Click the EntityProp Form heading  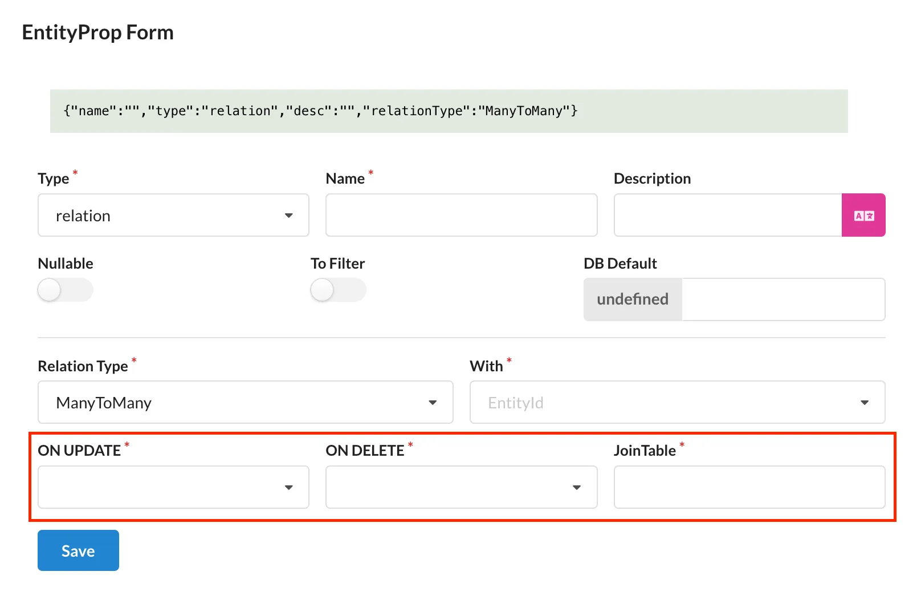pyautogui.click(x=97, y=33)
